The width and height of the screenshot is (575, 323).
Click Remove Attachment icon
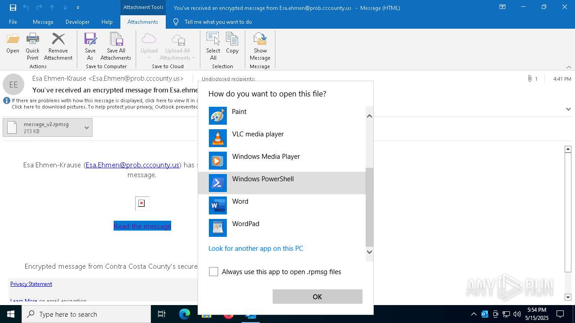(58, 47)
